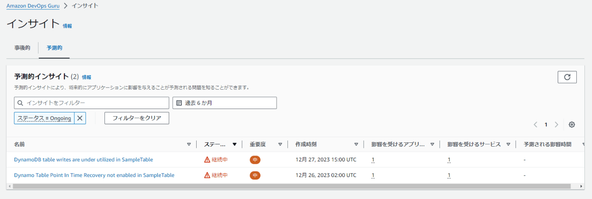Click warning icon for under utilized writes row
Image resolution: width=592 pixels, height=199 pixels.
(x=207, y=160)
